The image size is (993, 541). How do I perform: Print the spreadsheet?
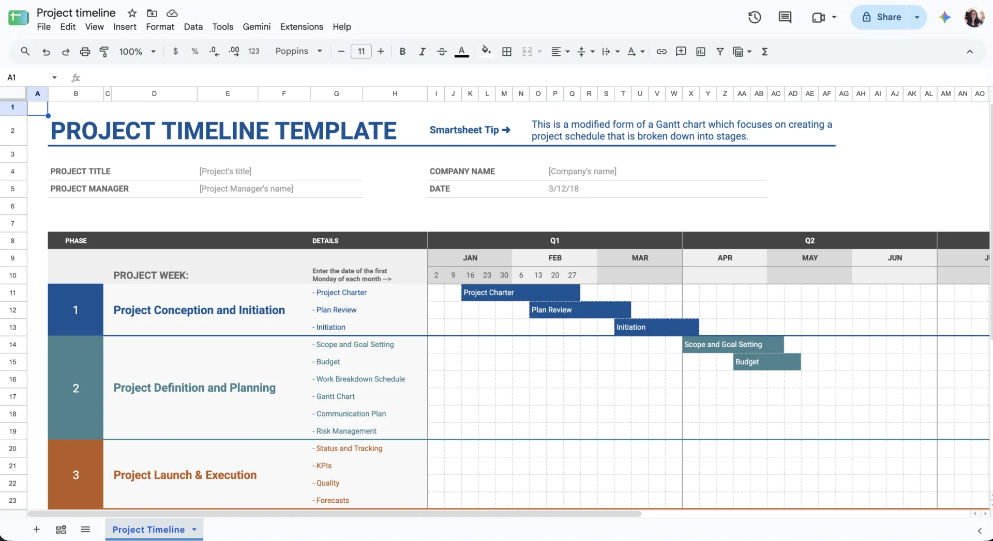click(85, 52)
